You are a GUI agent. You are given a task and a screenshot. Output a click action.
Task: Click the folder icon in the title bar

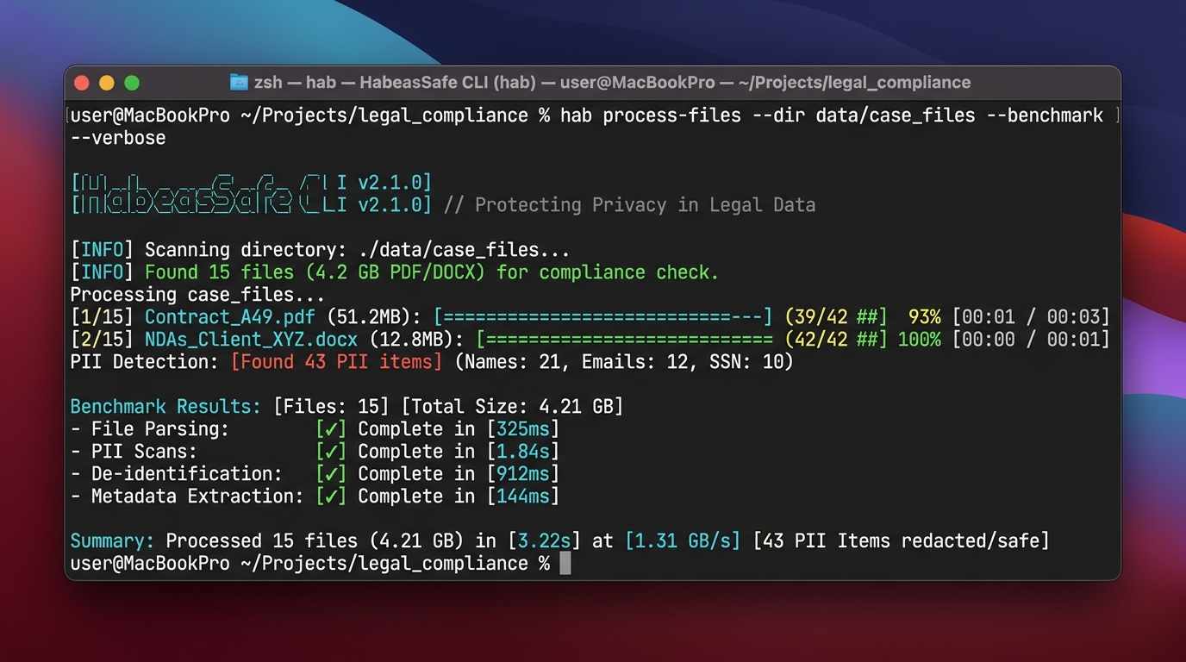click(239, 83)
